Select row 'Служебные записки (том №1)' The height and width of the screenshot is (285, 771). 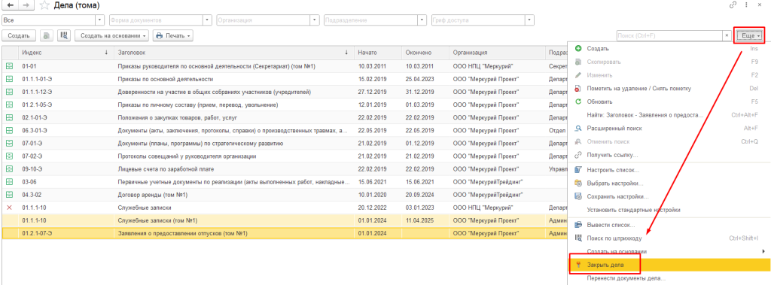click(x=284, y=220)
